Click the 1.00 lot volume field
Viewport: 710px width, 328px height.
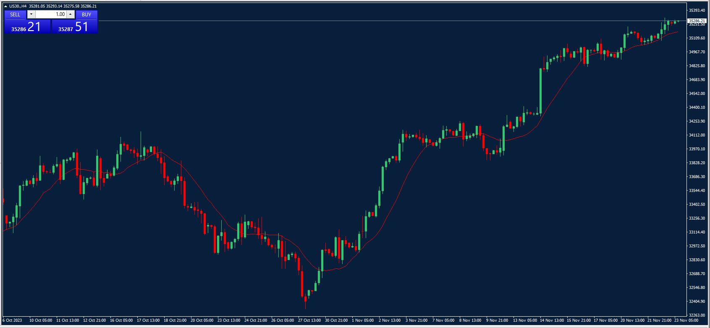point(51,14)
